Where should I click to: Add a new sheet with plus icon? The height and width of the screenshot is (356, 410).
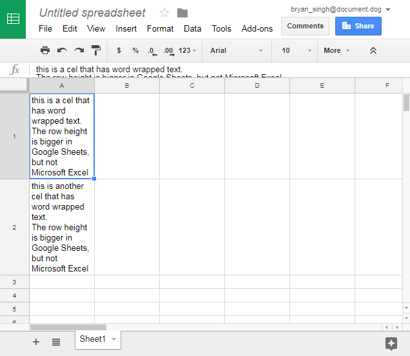(x=36, y=342)
